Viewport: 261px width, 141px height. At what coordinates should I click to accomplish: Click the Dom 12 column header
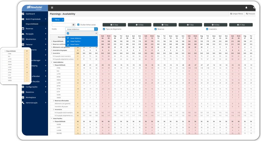pyautogui.click(x=152, y=37)
